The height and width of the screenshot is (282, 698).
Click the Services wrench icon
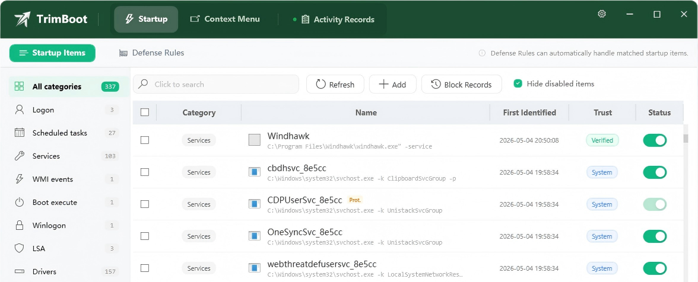[19, 156]
